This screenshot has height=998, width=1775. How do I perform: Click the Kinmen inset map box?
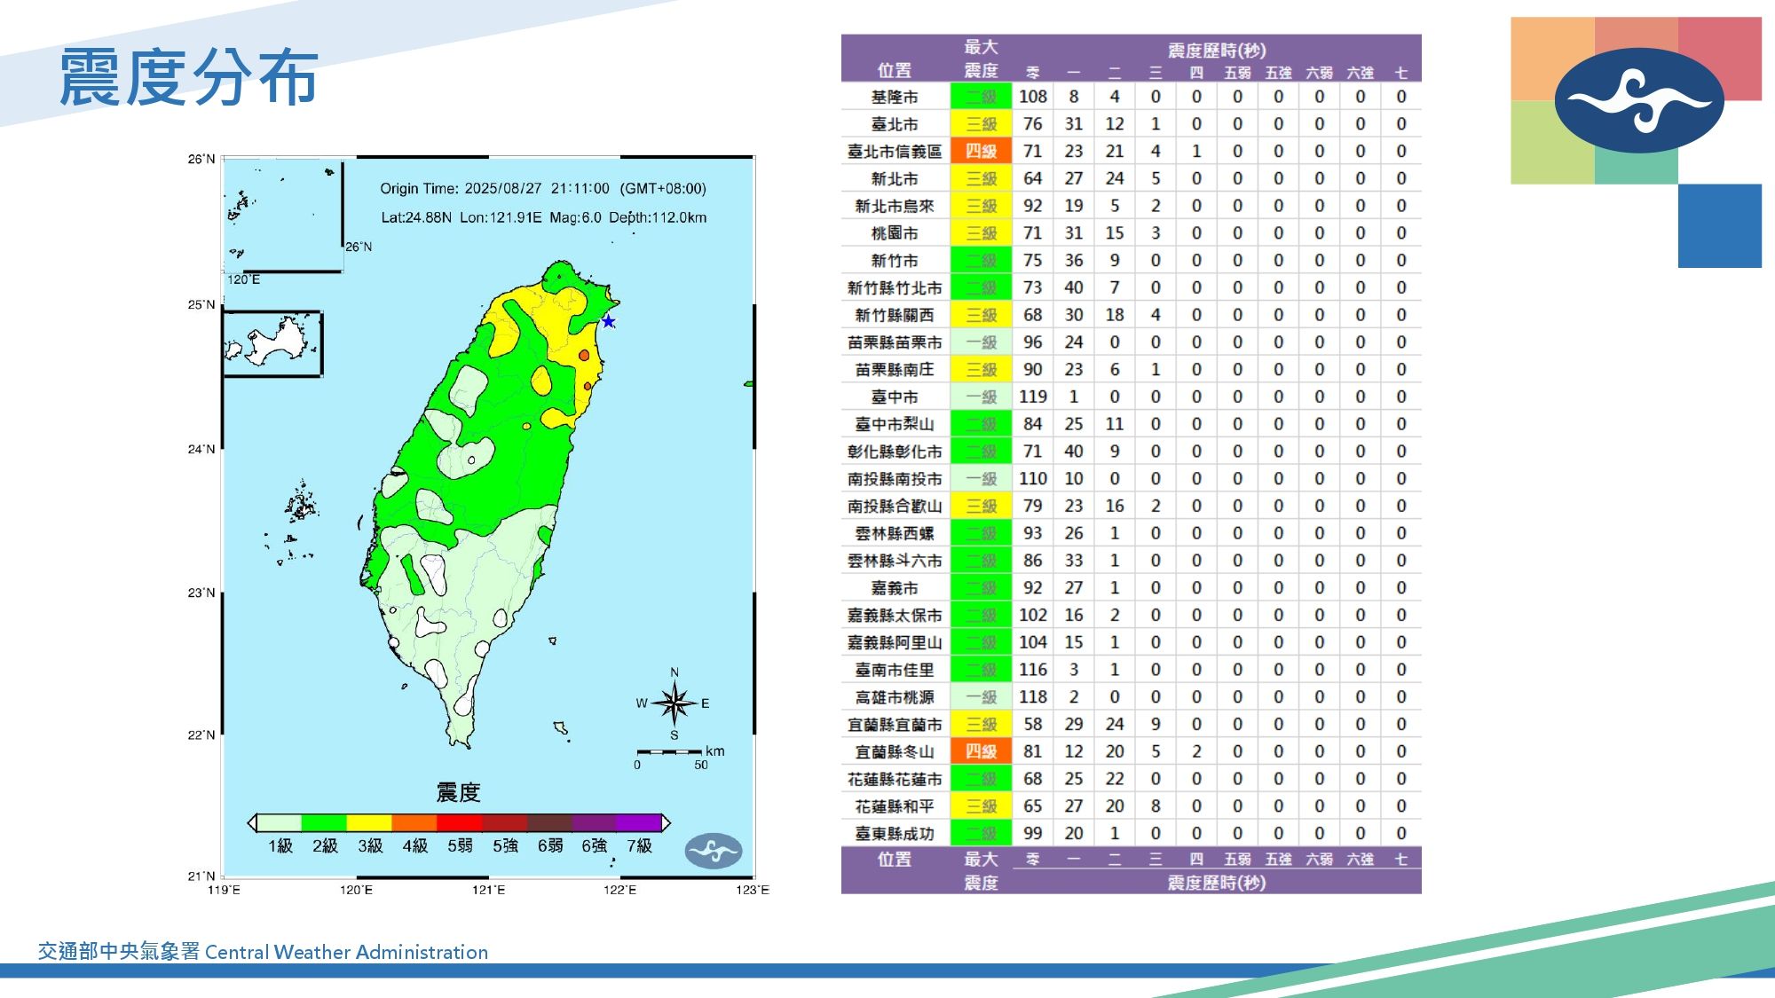[272, 343]
